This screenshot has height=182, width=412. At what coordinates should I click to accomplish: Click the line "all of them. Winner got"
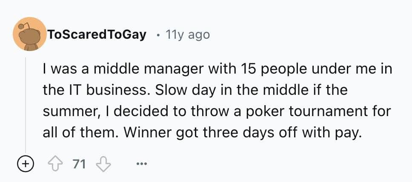[x=202, y=133]
